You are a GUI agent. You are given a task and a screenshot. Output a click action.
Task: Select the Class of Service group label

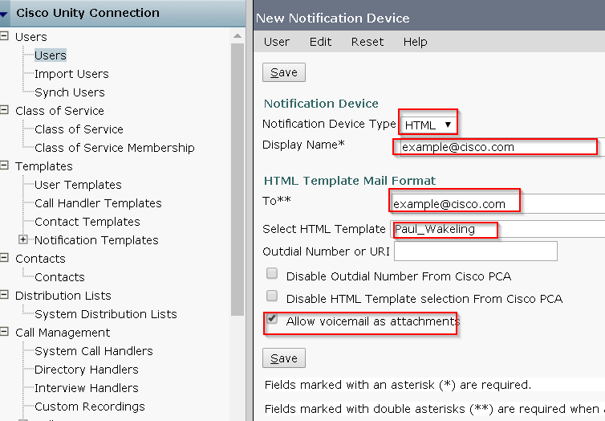60,111
